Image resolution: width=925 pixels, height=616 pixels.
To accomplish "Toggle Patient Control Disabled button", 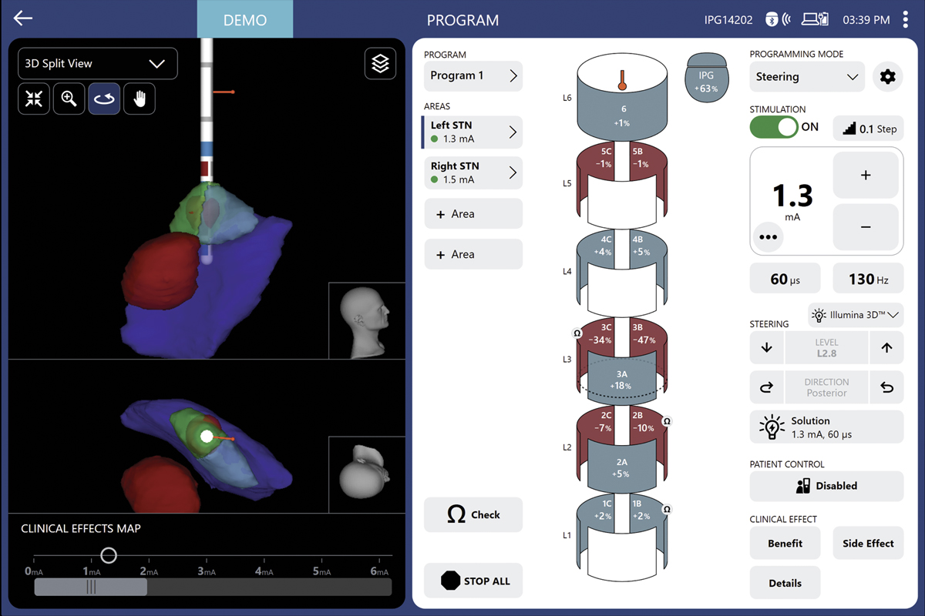I will [826, 486].
